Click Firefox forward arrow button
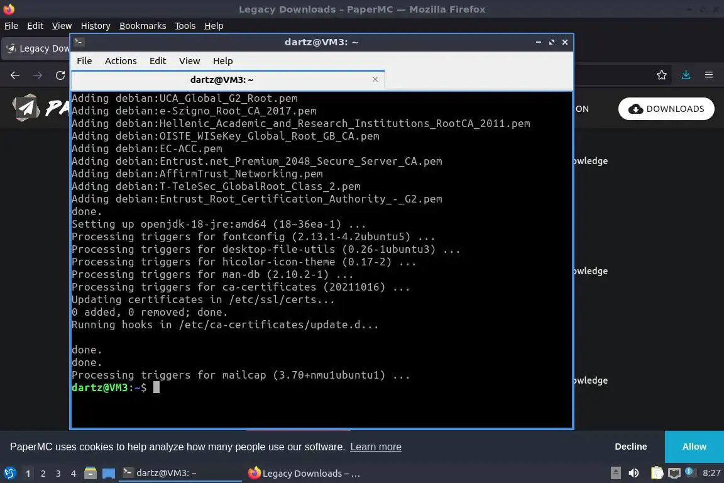Viewport: 724px width, 483px height. (x=38, y=75)
